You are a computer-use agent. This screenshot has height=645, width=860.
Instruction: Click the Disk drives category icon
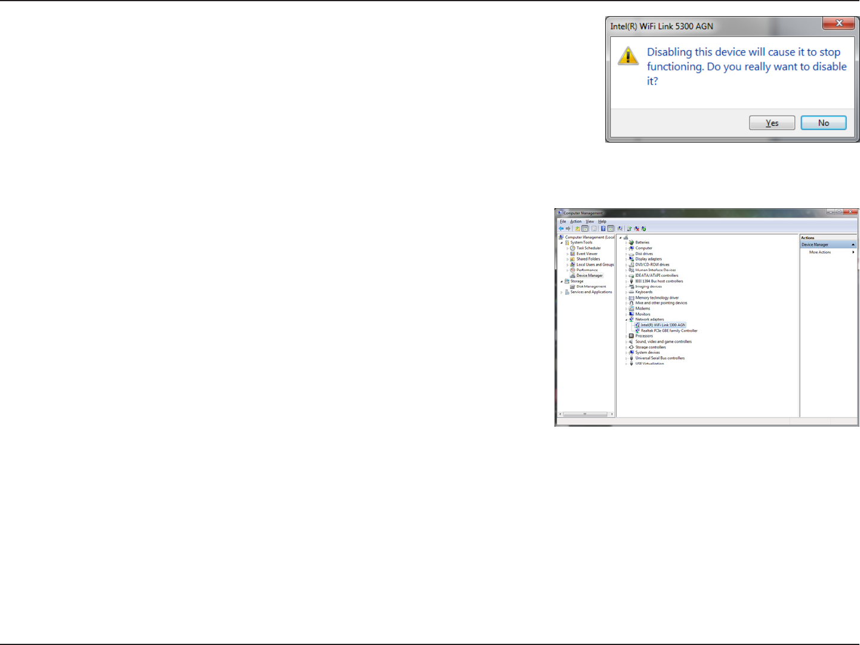(631, 254)
